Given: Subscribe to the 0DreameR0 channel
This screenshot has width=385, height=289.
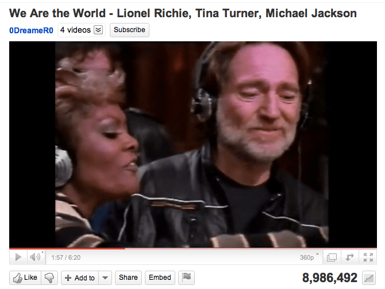Looking at the screenshot, I should pyautogui.click(x=129, y=30).
